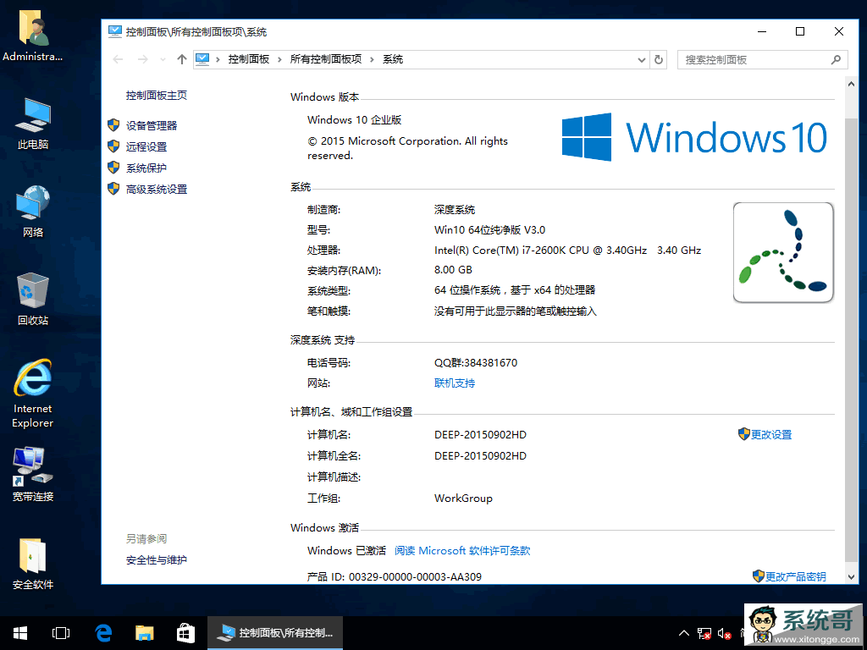Expand the chevron after 控制面板 breadcrumb

pyautogui.click(x=279, y=59)
